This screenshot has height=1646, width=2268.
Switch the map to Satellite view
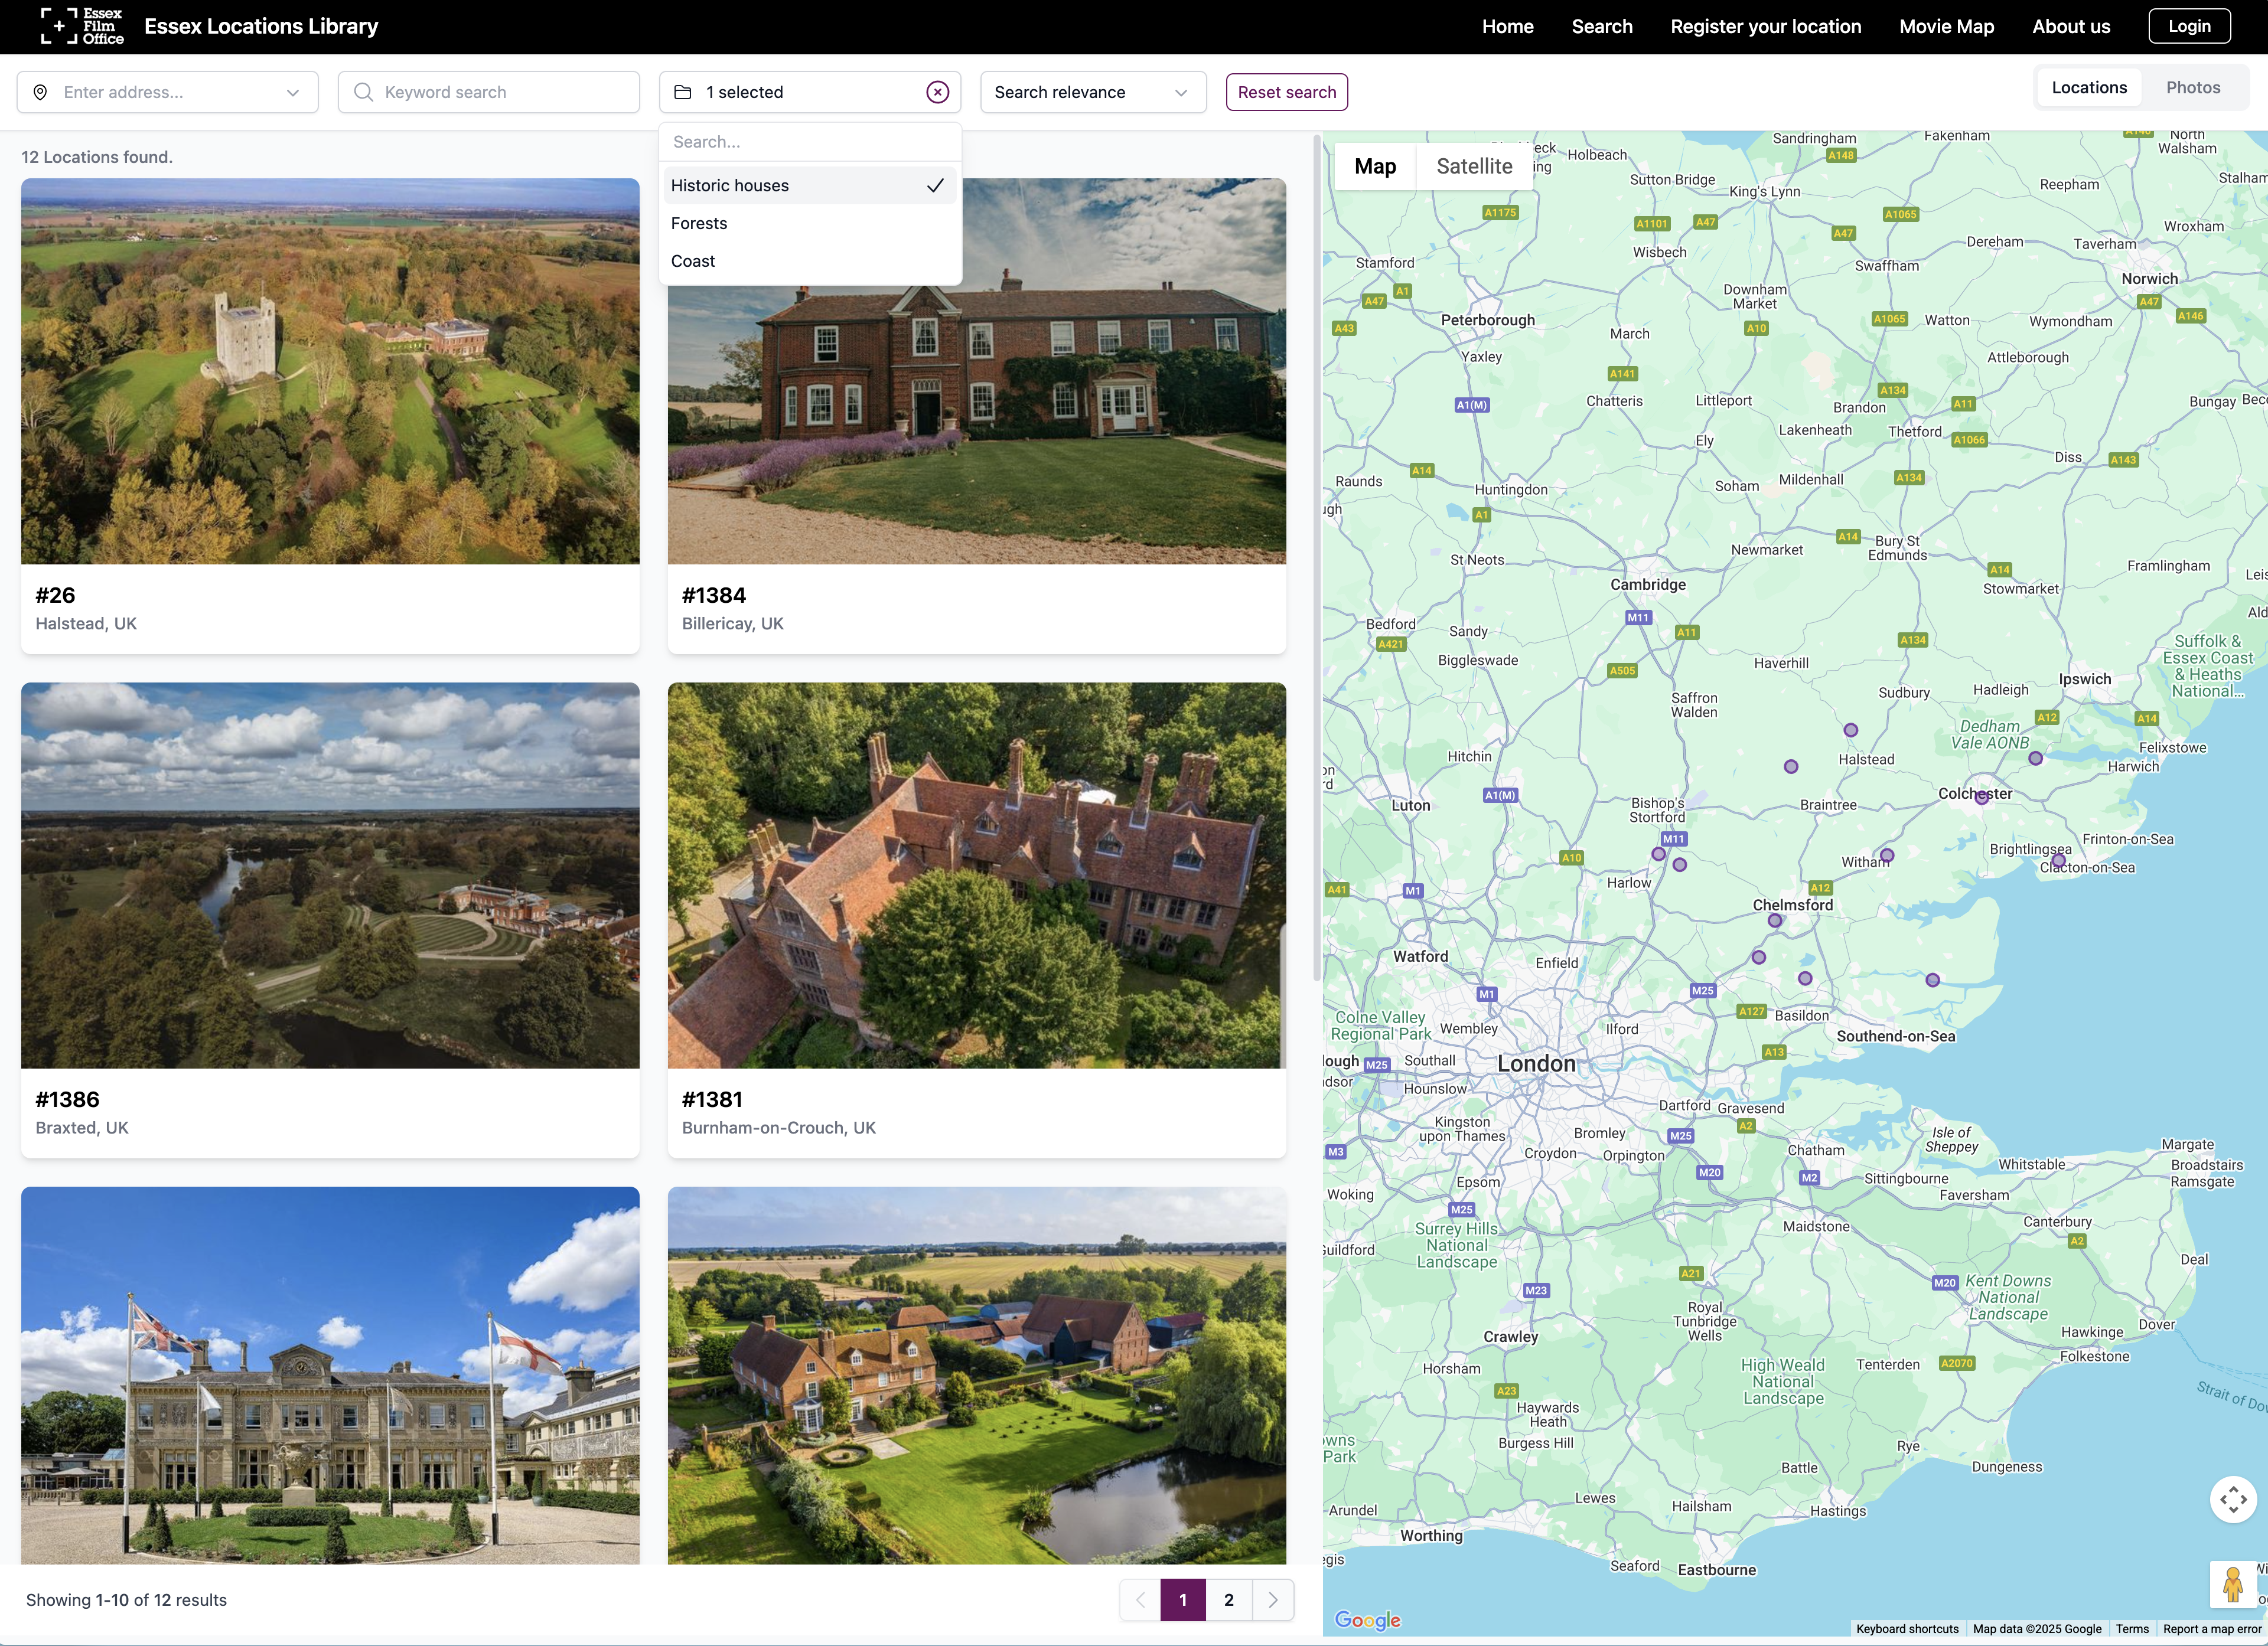point(1473,167)
